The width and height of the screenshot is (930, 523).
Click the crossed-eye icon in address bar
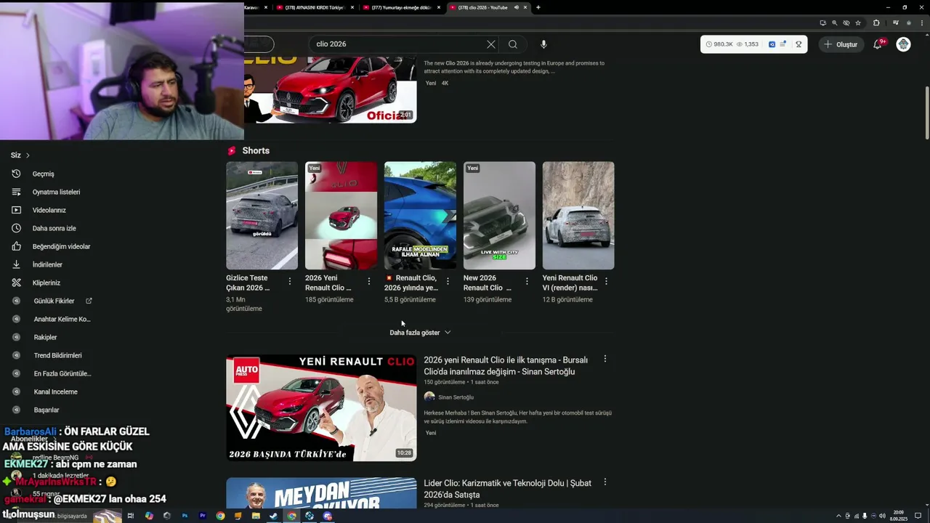point(846,23)
